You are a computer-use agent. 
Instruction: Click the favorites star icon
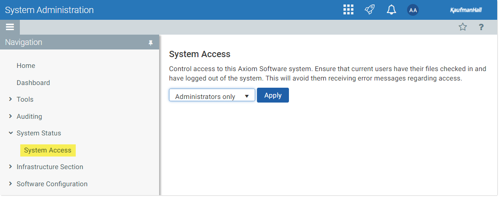(463, 27)
